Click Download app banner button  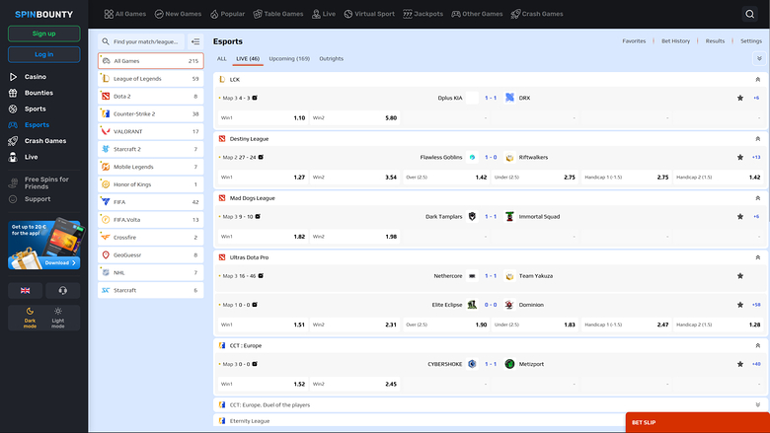point(60,262)
